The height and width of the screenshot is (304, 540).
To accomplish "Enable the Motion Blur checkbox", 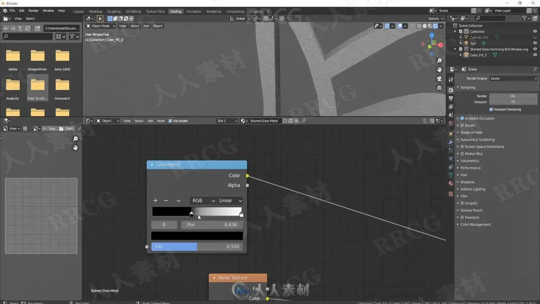I will pos(462,154).
